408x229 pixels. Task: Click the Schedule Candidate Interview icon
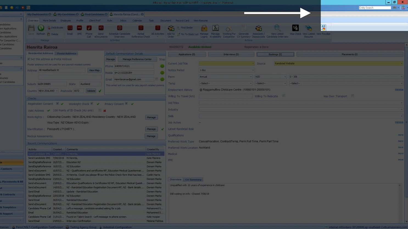coord(119,28)
